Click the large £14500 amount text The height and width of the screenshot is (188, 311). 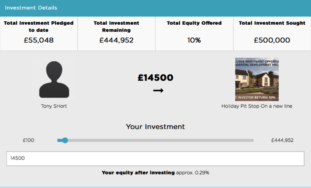pos(155,77)
